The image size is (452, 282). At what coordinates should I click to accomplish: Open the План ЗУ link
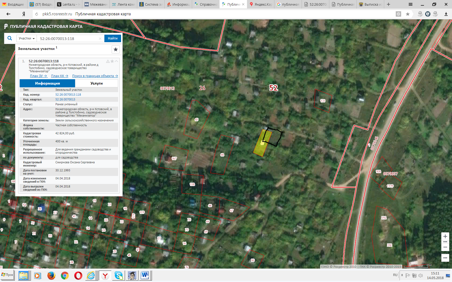(x=38, y=76)
